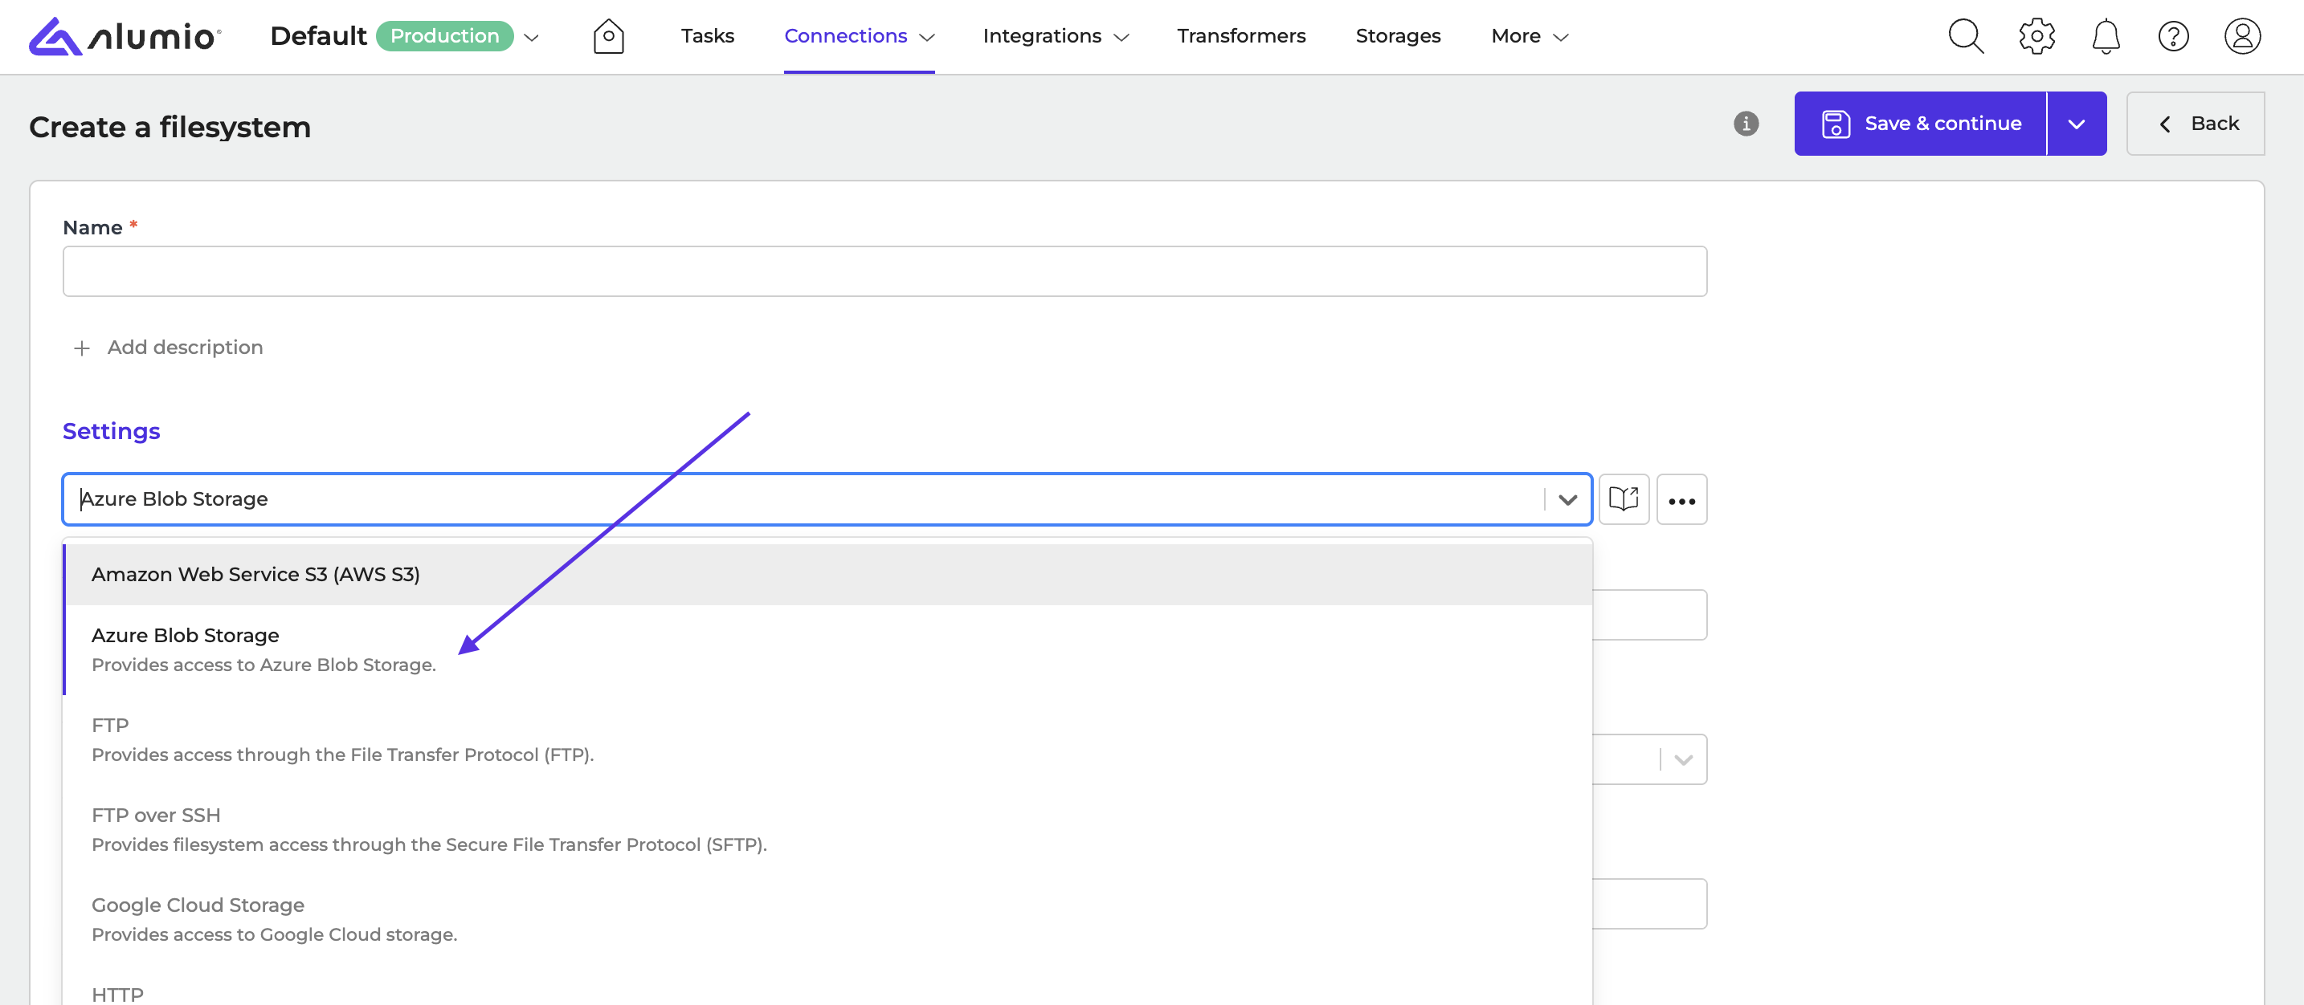
Task: Open the home dashboard icon
Action: (x=608, y=37)
